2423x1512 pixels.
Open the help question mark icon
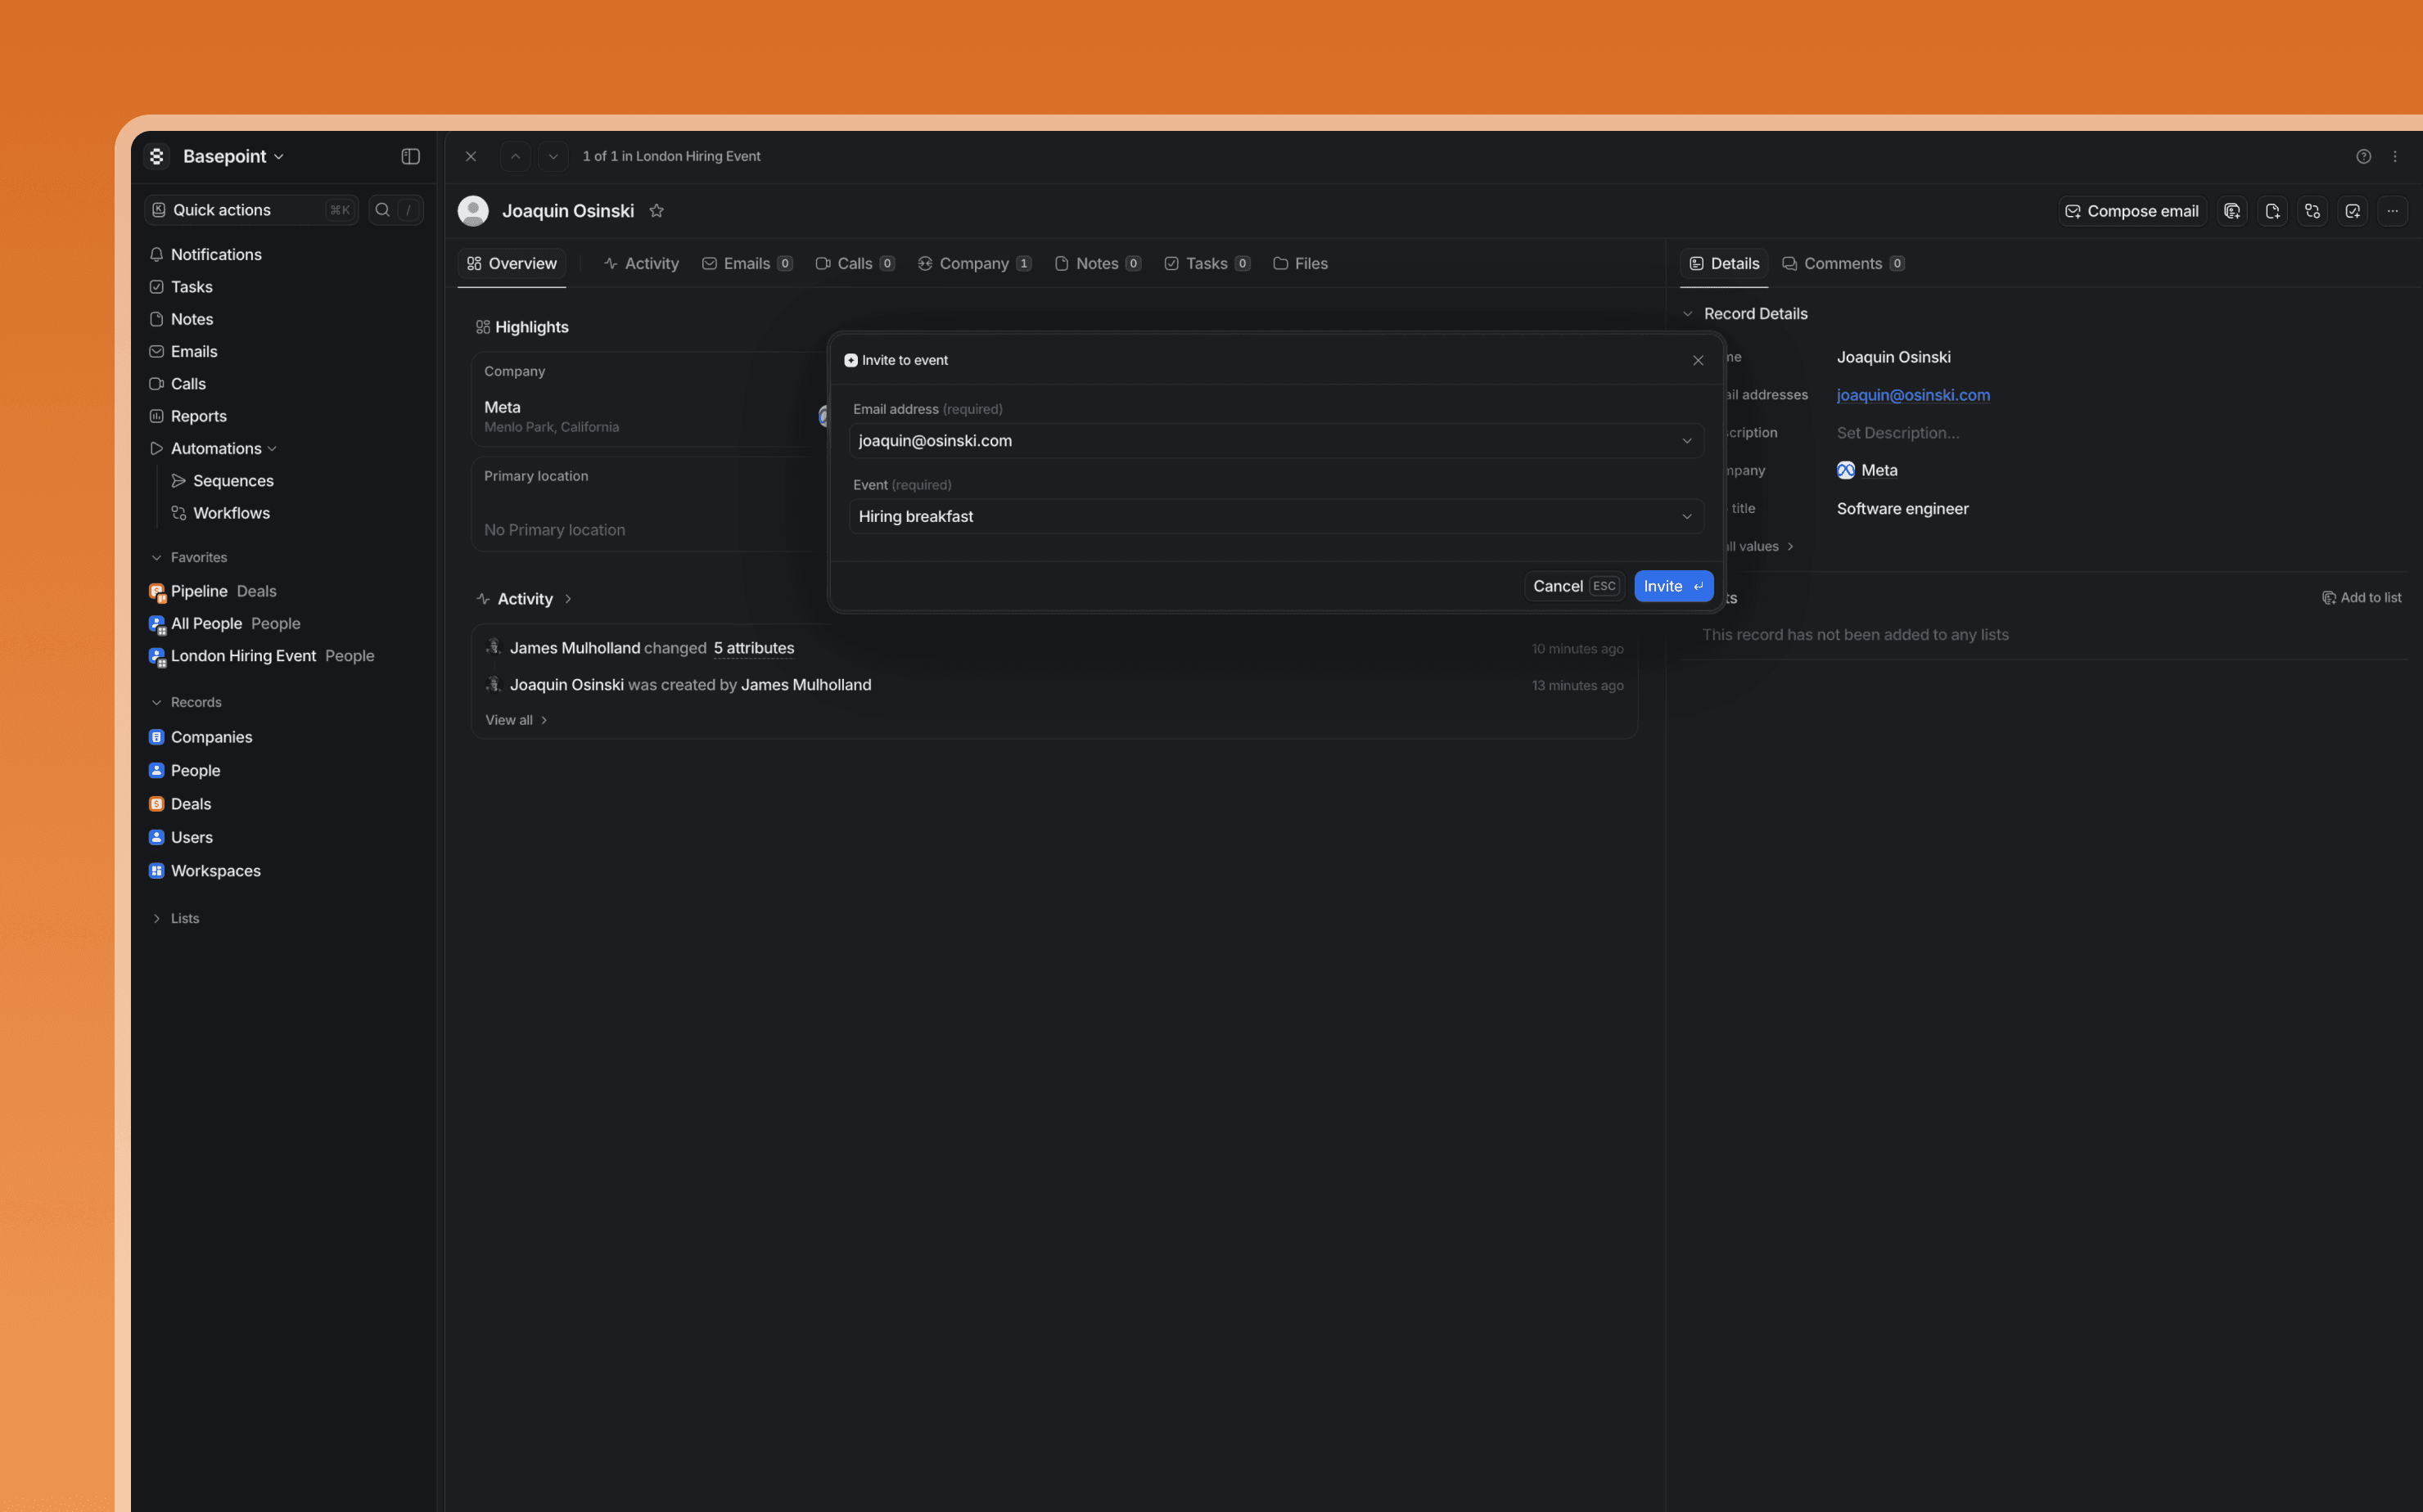pos(2363,156)
